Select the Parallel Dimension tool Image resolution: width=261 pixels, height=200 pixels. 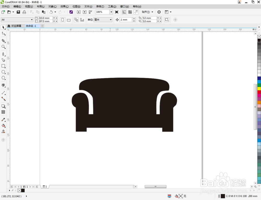pyautogui.click(x=3, y=93)
